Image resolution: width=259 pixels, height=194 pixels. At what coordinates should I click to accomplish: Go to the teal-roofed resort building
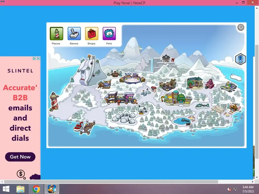[x=195, y=83]
